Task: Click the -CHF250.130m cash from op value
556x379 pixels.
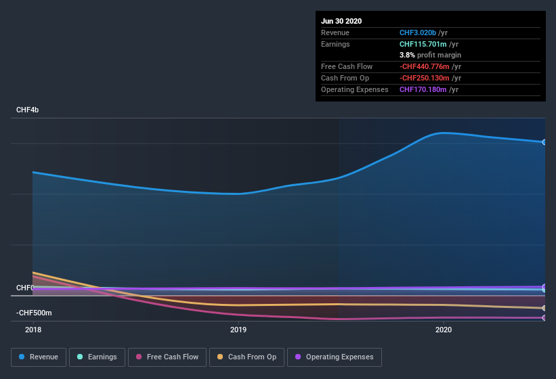Action: click(x=425, y=78)
